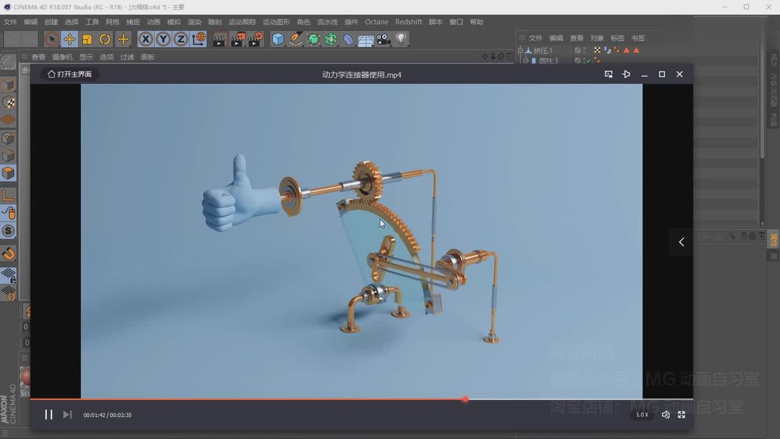This screenshot has width=780, height=439.
Task: Enable snap magnet icon
Action: click(8, 253)
